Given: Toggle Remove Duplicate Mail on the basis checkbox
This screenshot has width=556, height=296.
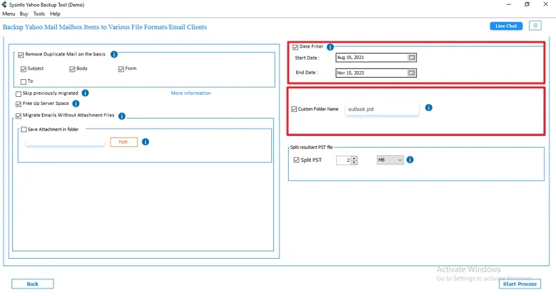Looking at the screenshot, I should tap(21, 54).
